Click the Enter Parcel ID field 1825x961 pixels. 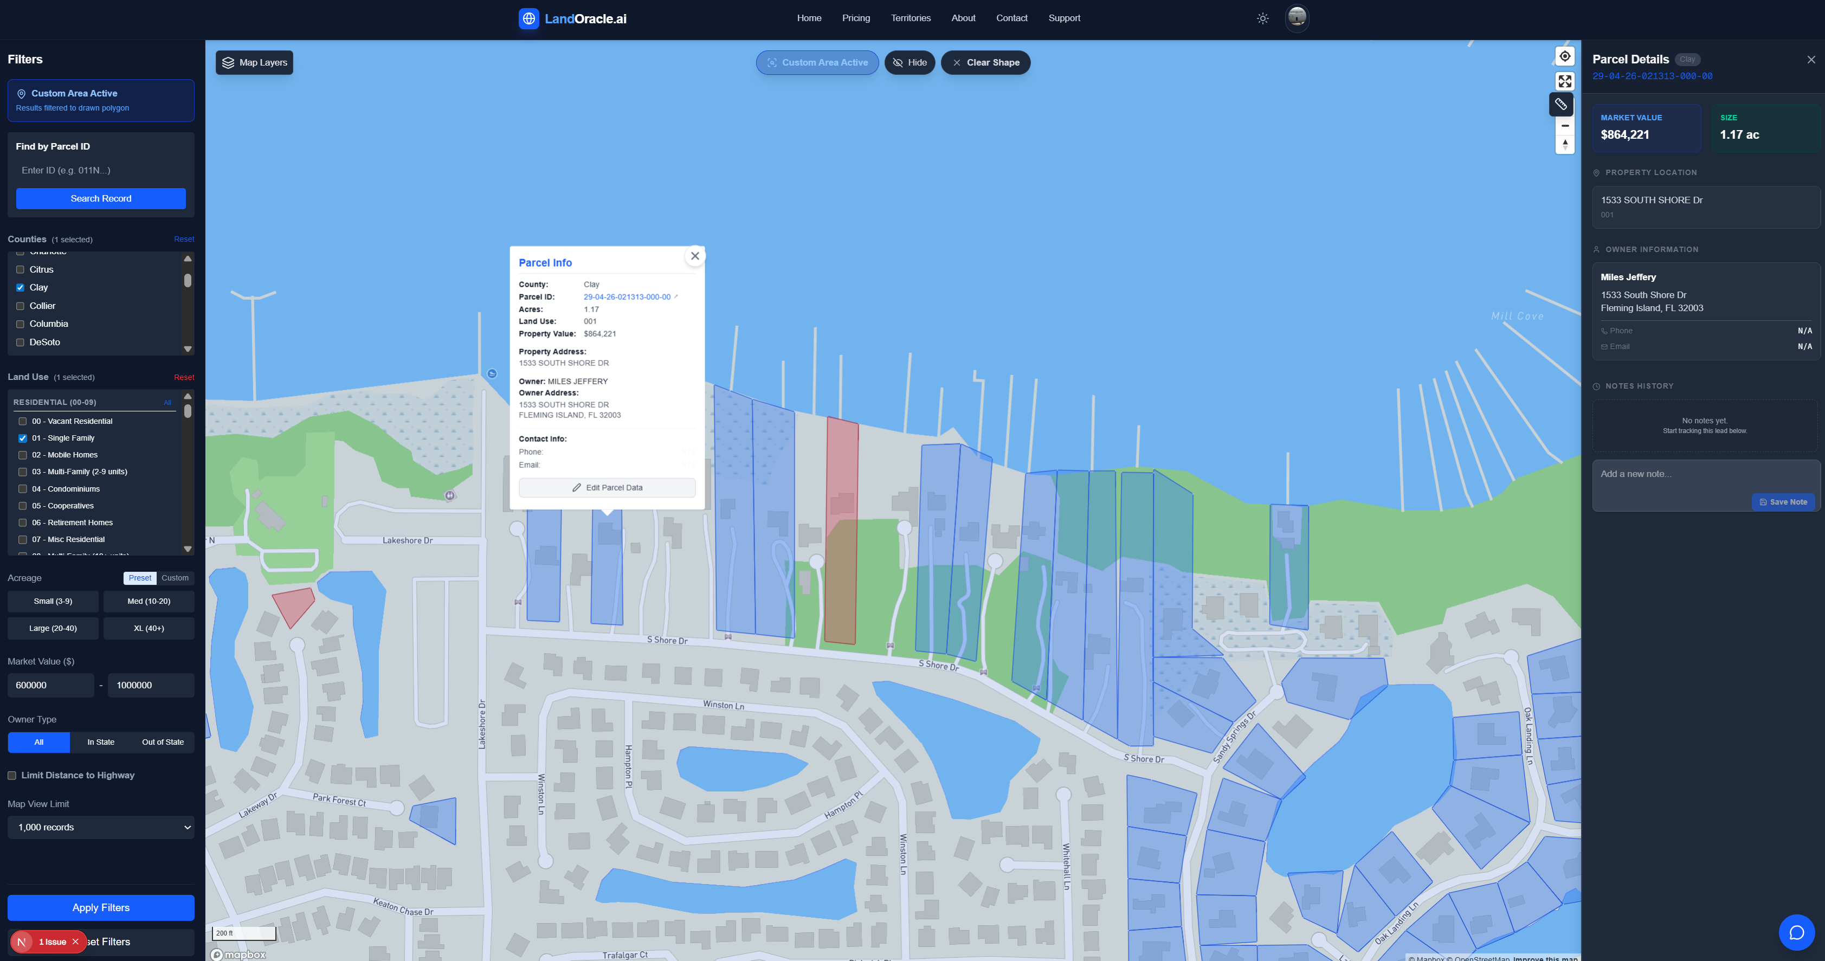(x=101, y=170)
